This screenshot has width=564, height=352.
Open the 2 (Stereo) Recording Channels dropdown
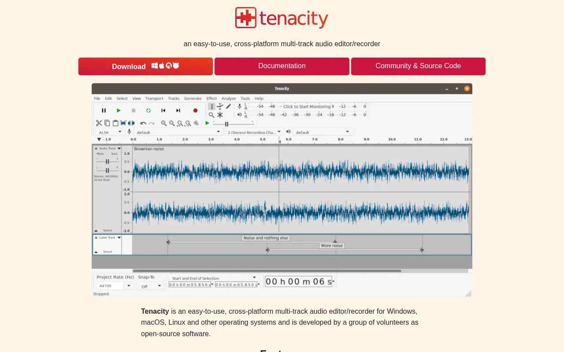[254, 132]
